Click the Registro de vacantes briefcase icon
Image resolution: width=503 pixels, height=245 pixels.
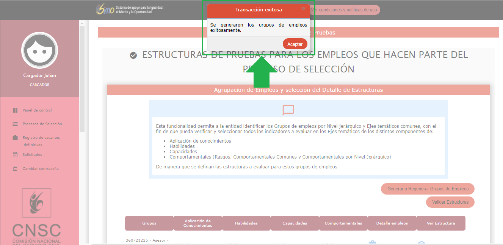click(x=15, y=138)
